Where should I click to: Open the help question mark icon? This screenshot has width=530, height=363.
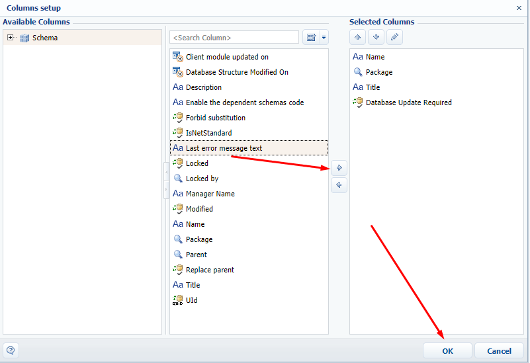(x=11, y=350)
